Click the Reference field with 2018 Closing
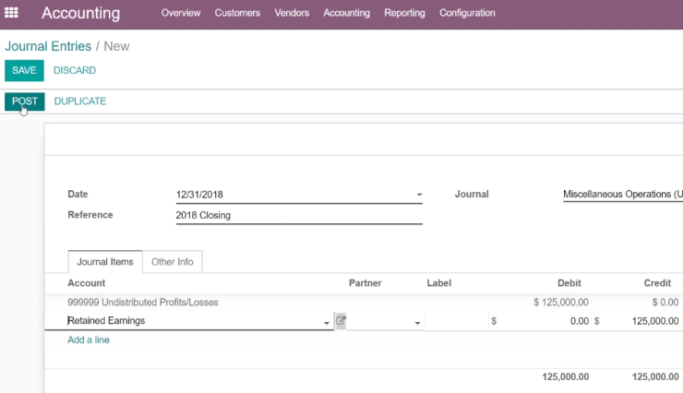Image resolution: width=683 pixels, height=393 pixels. [x=299, y=216]
